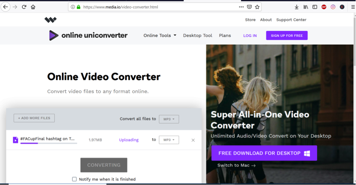Open the Support Center link
The width and height of the screenshot is (356, 185).
pos(291,20)
